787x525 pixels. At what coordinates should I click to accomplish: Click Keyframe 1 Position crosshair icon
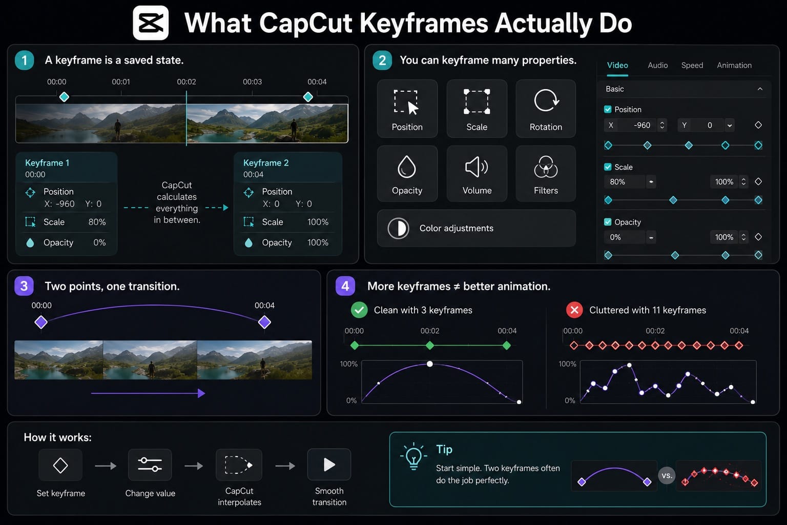pyautogui.click(x=30, y=192)
